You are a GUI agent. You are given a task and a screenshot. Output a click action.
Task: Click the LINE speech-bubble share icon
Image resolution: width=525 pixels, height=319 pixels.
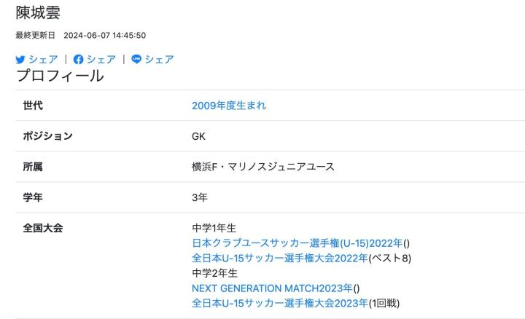[x=136, y=59]
